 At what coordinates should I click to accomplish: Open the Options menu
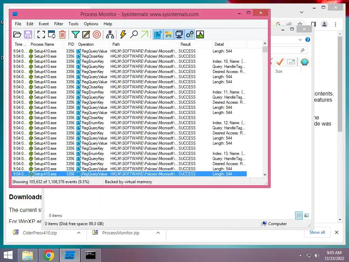tap(91, 24)
